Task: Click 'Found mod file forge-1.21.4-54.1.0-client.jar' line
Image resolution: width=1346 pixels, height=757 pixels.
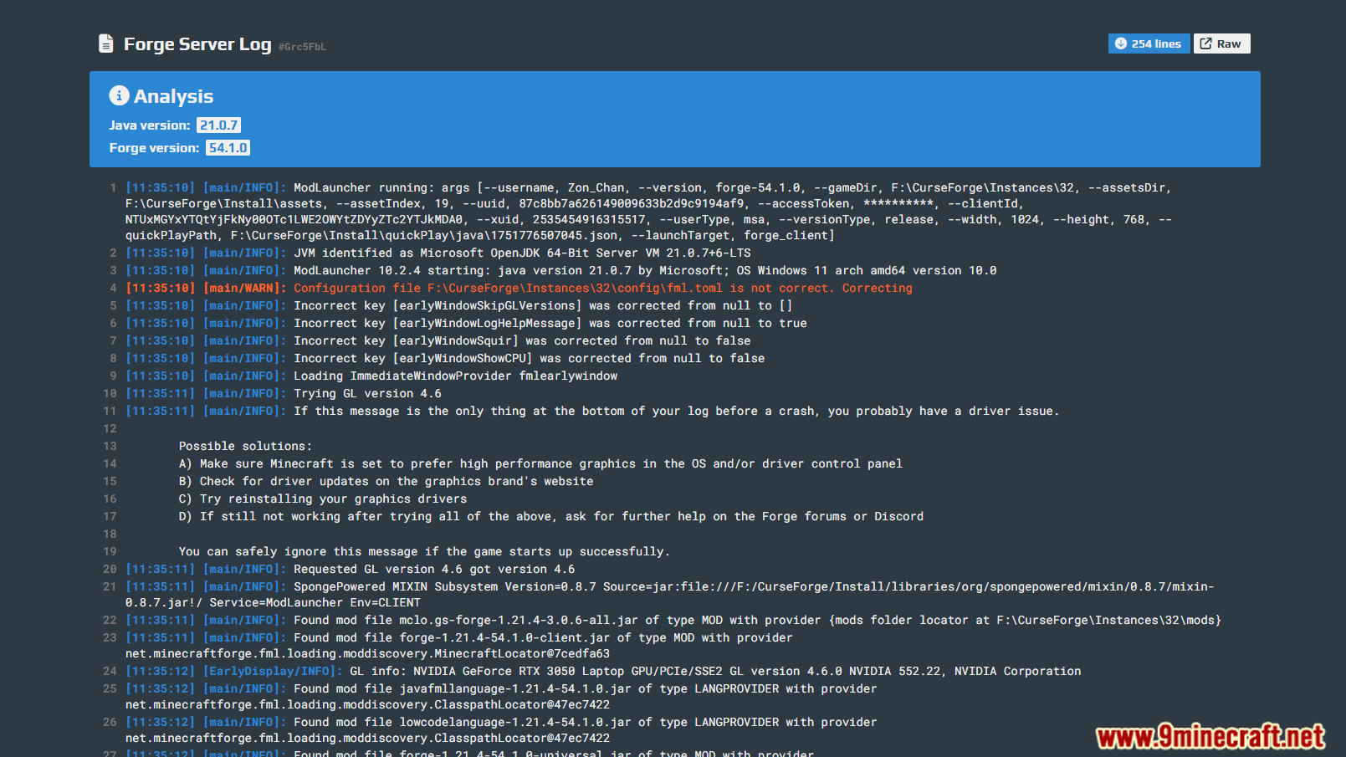Action: 459,646
